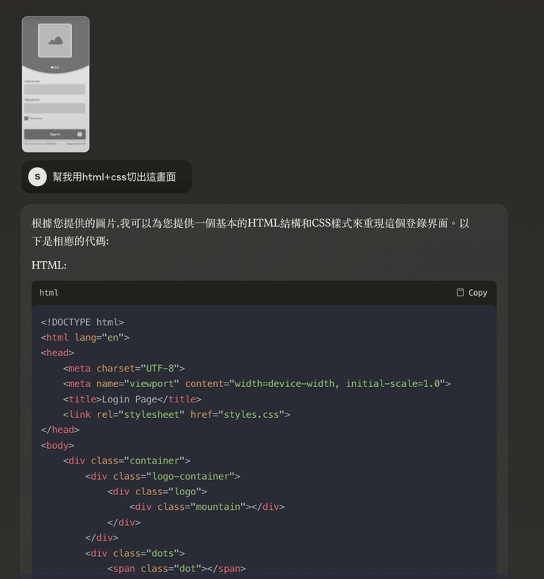Click the user message about html+css

(x=114, y=177)
